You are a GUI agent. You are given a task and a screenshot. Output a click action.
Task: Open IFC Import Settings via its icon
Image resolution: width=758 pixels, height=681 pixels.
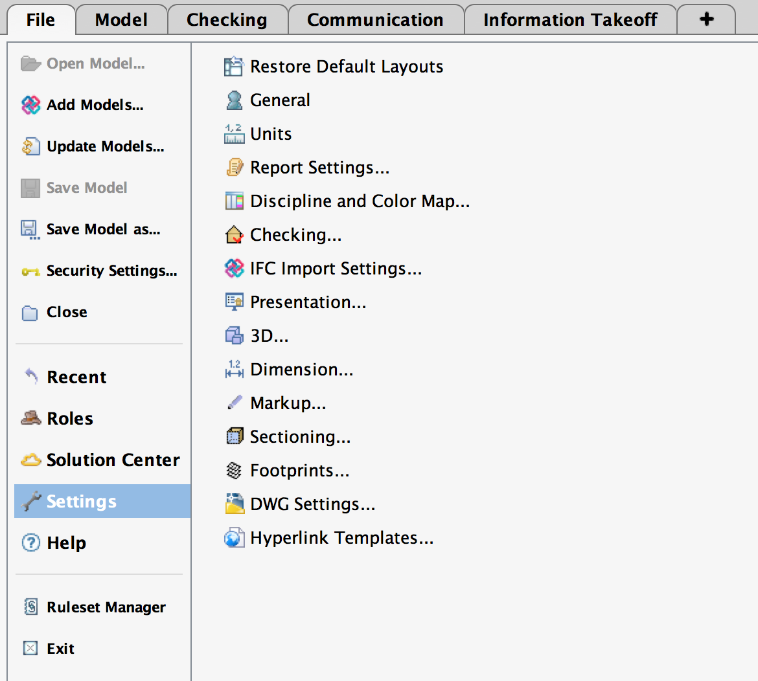click(234, 268)
